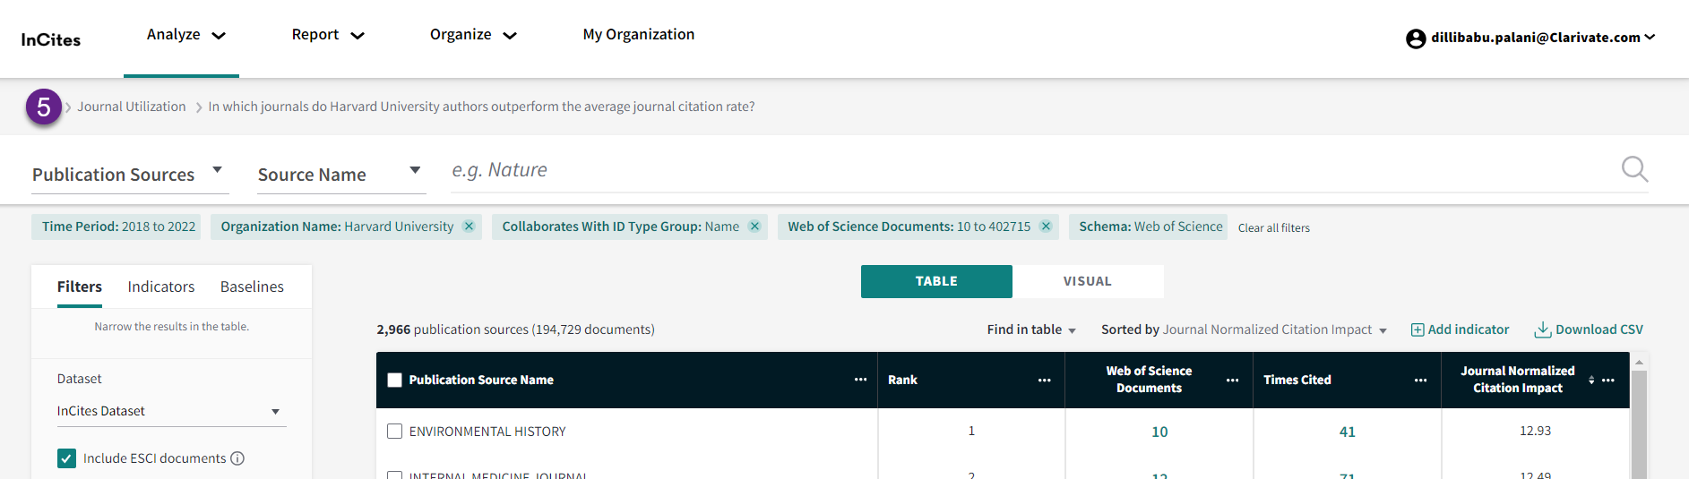This screenshot has width=1689, height=479.
Task: Click the InCites logo
Action: coord(51,40)
